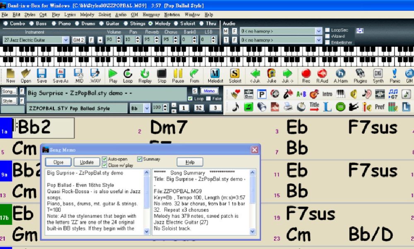Click the New song toolbar icon

(11, 76)
